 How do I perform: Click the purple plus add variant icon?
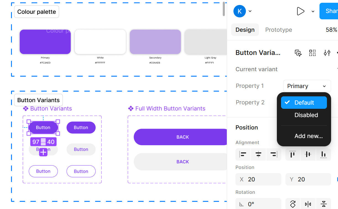pyautogui.click(x=43, y=152)
